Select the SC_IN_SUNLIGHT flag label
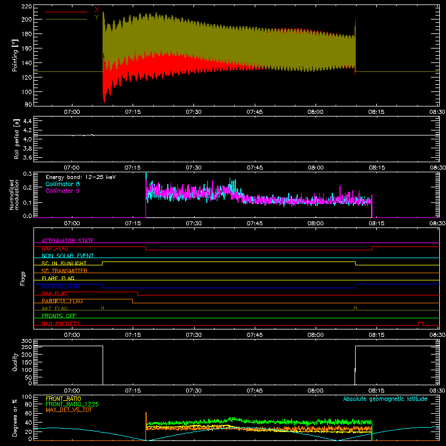Image resolution: width=446 pixels, height=446 pixels. 64,263
